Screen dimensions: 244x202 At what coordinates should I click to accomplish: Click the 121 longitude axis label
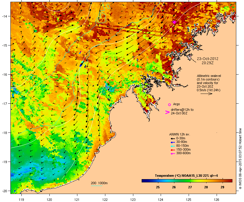click(x=77, y=200)
